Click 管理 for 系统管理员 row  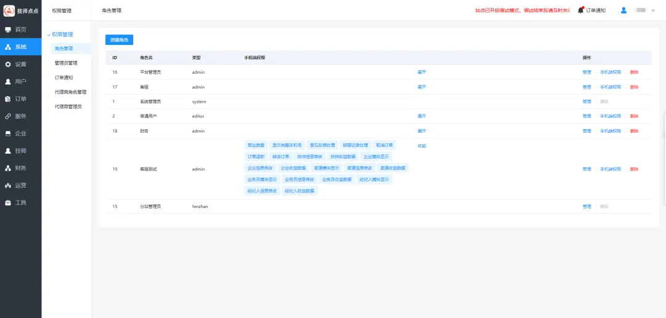[x=586, y=101]
